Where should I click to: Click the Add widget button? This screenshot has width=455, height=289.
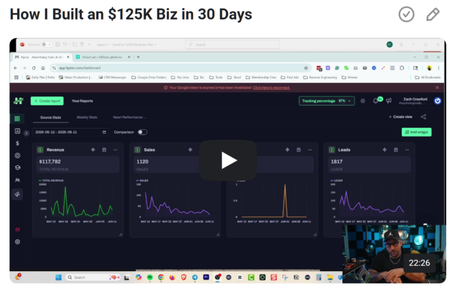point(416,132)
